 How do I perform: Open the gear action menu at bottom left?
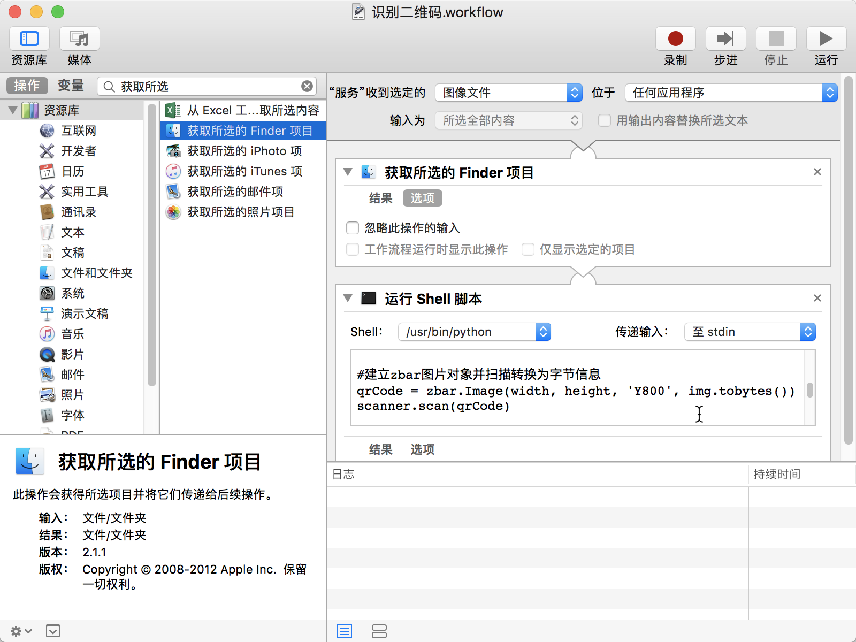[21, 631]
